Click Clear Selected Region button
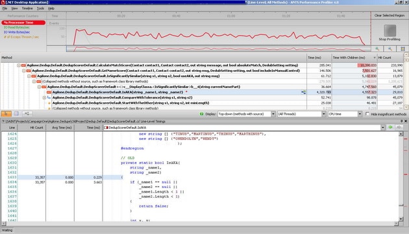The height and width of the screenshot is (234, 409). (390, 16)
